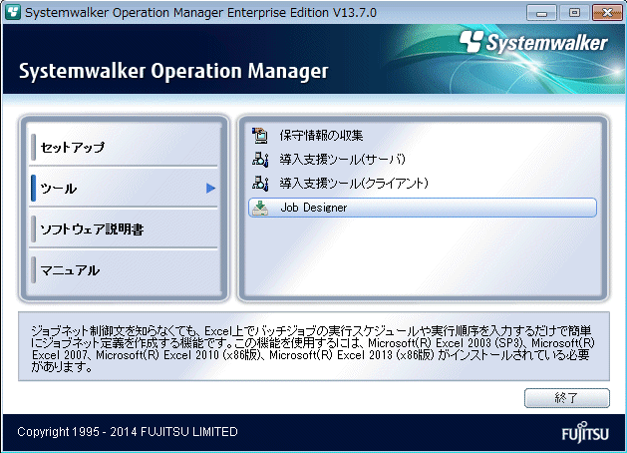Click the Systemwalker Operation Manager banner heading

point(173,71)
